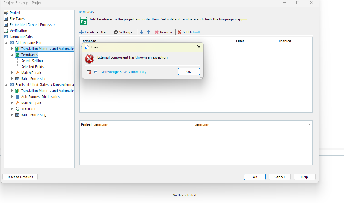Click the red error icon in dialog

click(89, 59)
